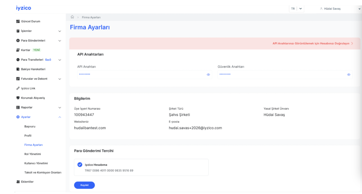Collapse the Ayarlar section chevron
The height and width of the screenshot is (194, 362).
click(60, 117)
